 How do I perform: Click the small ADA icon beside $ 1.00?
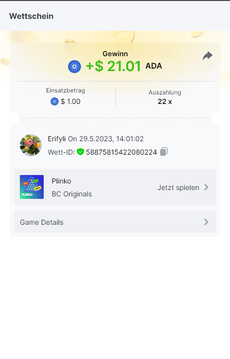click(x=55, y=101)
